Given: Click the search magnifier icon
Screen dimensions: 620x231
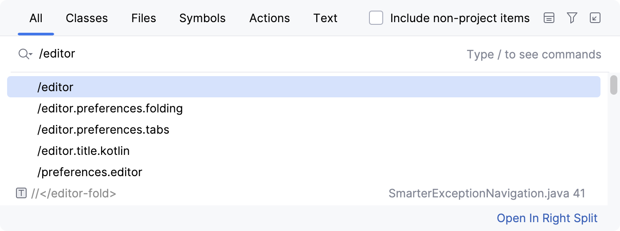Looking at the screenshot, I should pyautogui.click(x=24, y=54).
